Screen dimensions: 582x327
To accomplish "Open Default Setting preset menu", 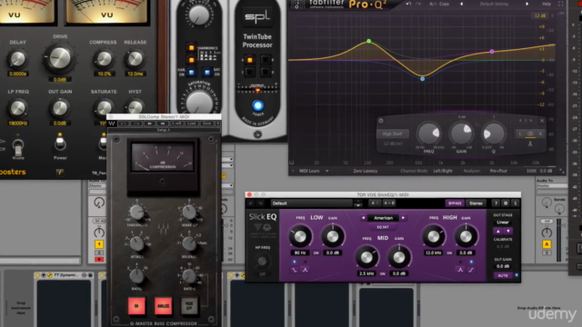I will tap(494, 4).
